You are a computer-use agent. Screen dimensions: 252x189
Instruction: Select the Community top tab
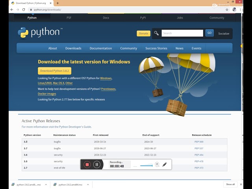[217, 18]
